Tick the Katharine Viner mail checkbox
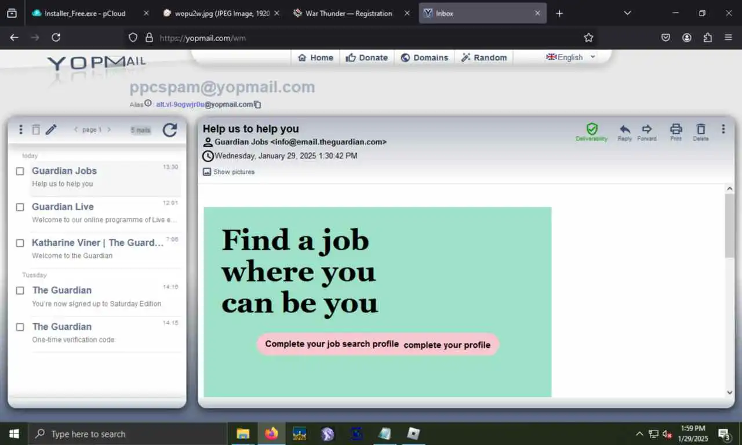The height and width of the screenshot is (445, 742). [20, 243]
